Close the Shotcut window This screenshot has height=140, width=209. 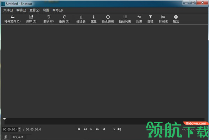pos(202,3)
